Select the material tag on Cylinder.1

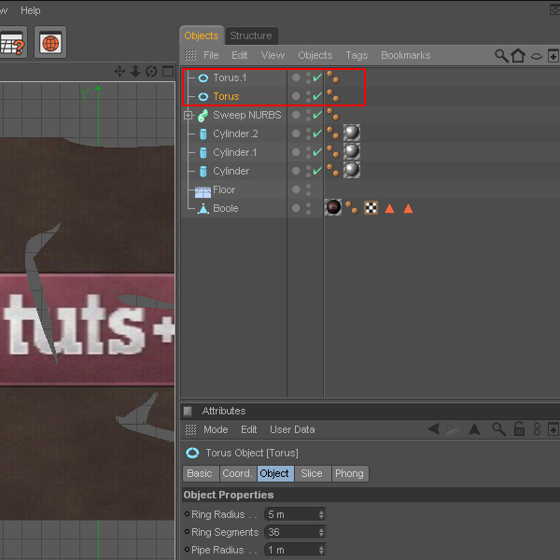tap(352, 151)
